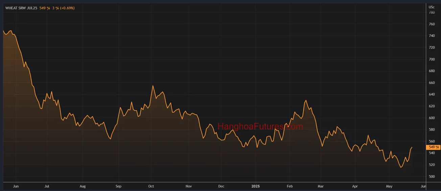Click the Nov label on time axis
The width and height of the screenshot is (441, 191).
(x=189, y=186)
